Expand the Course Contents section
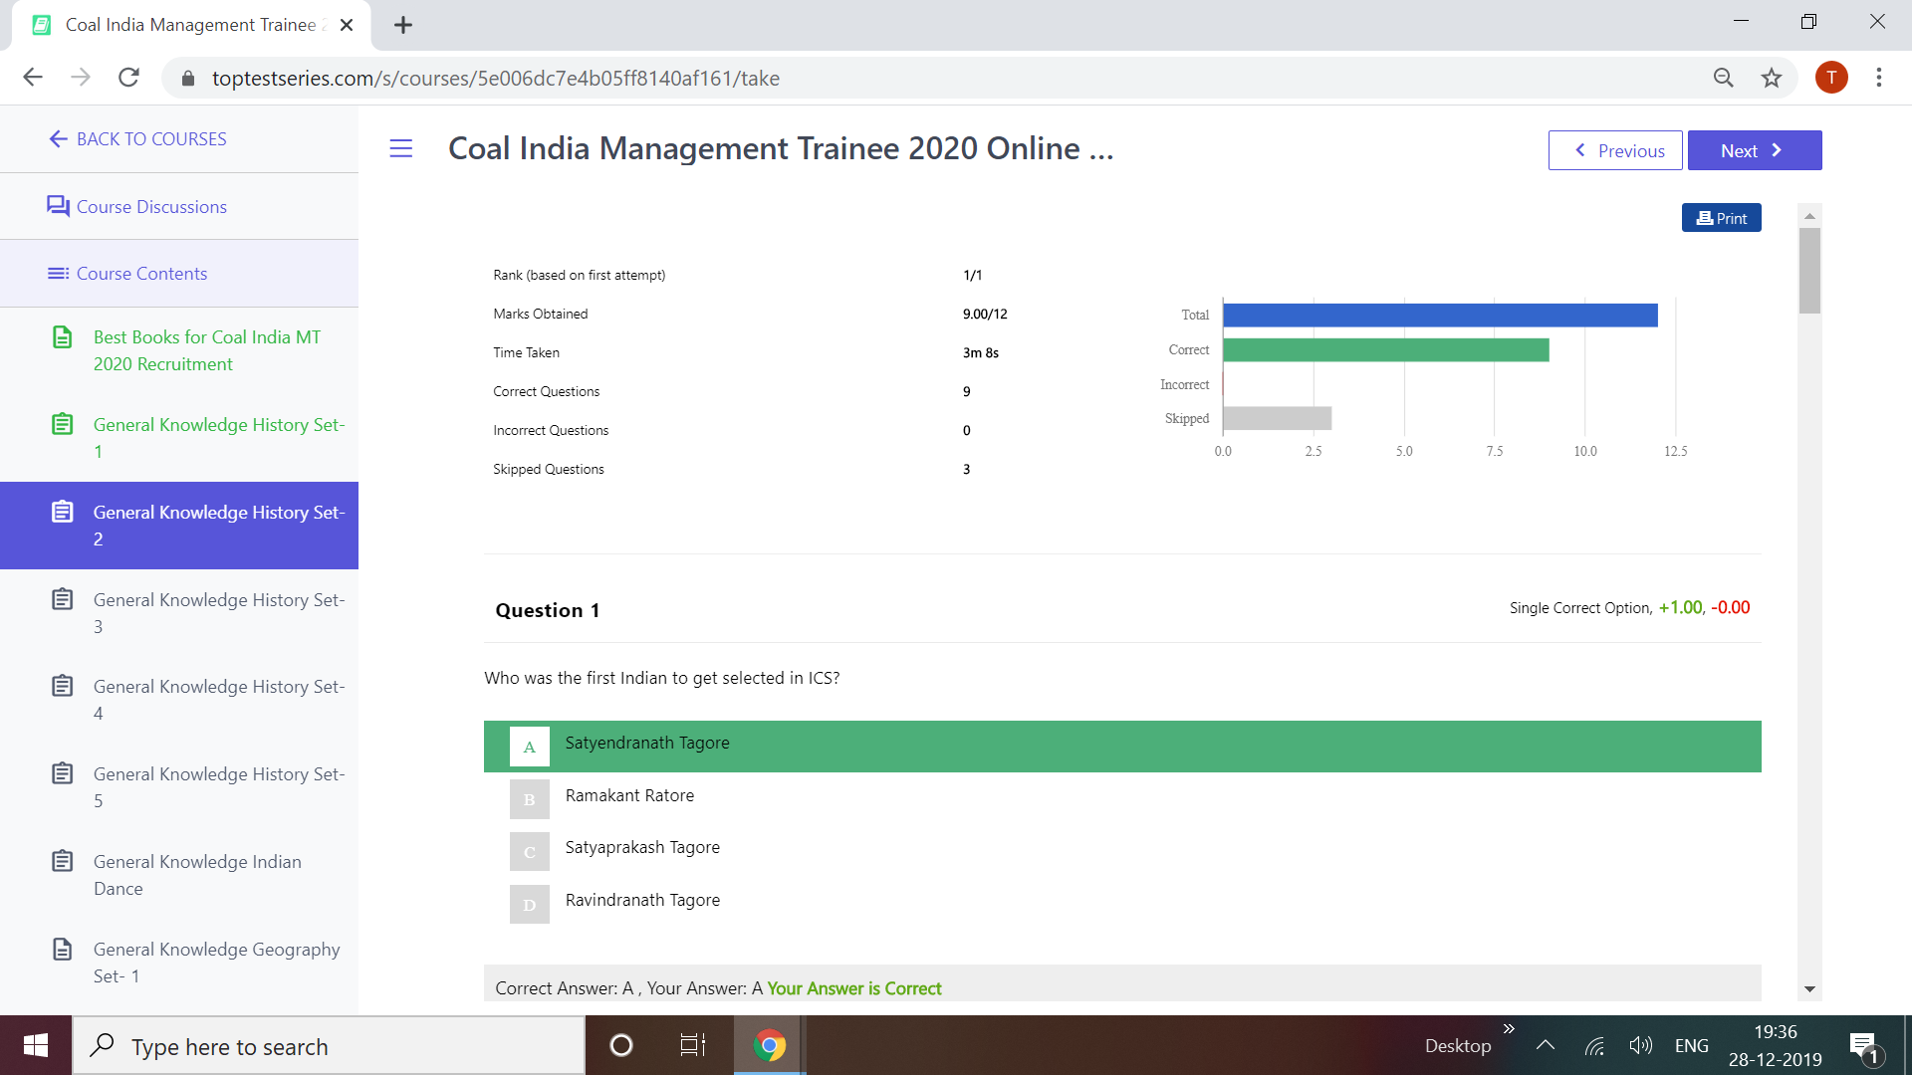Viewport: 1912px width, 1075px height. pyautogui.click(x=141, y=274)
